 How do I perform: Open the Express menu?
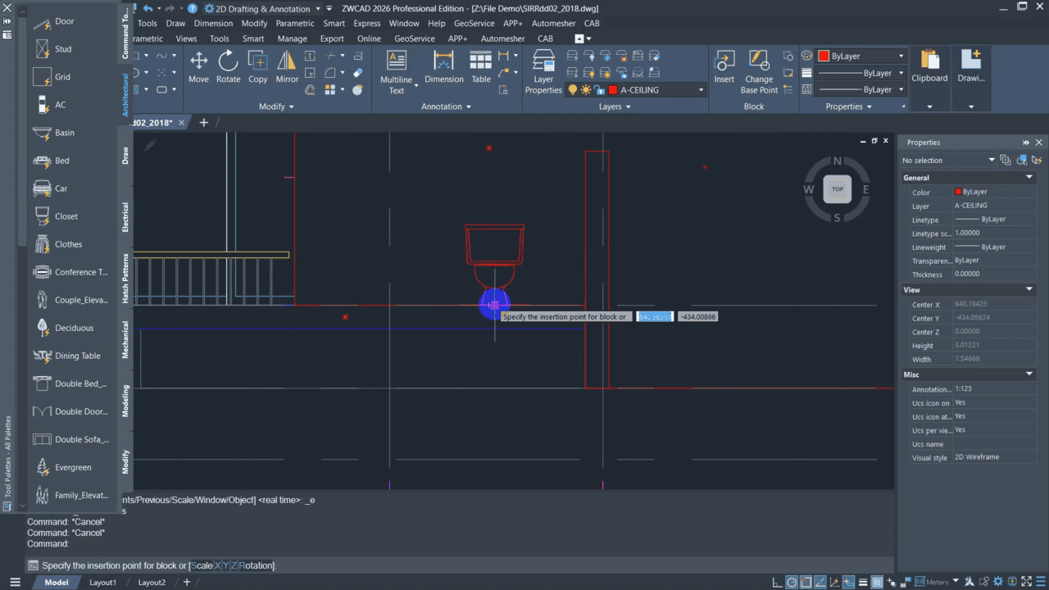tap(366, 24)
